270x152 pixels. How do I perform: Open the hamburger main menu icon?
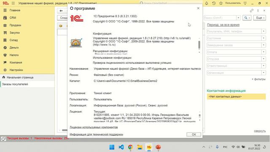[13, 3]
